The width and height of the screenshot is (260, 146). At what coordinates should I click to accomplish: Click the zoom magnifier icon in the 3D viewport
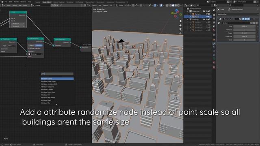[x=180, y=21]
